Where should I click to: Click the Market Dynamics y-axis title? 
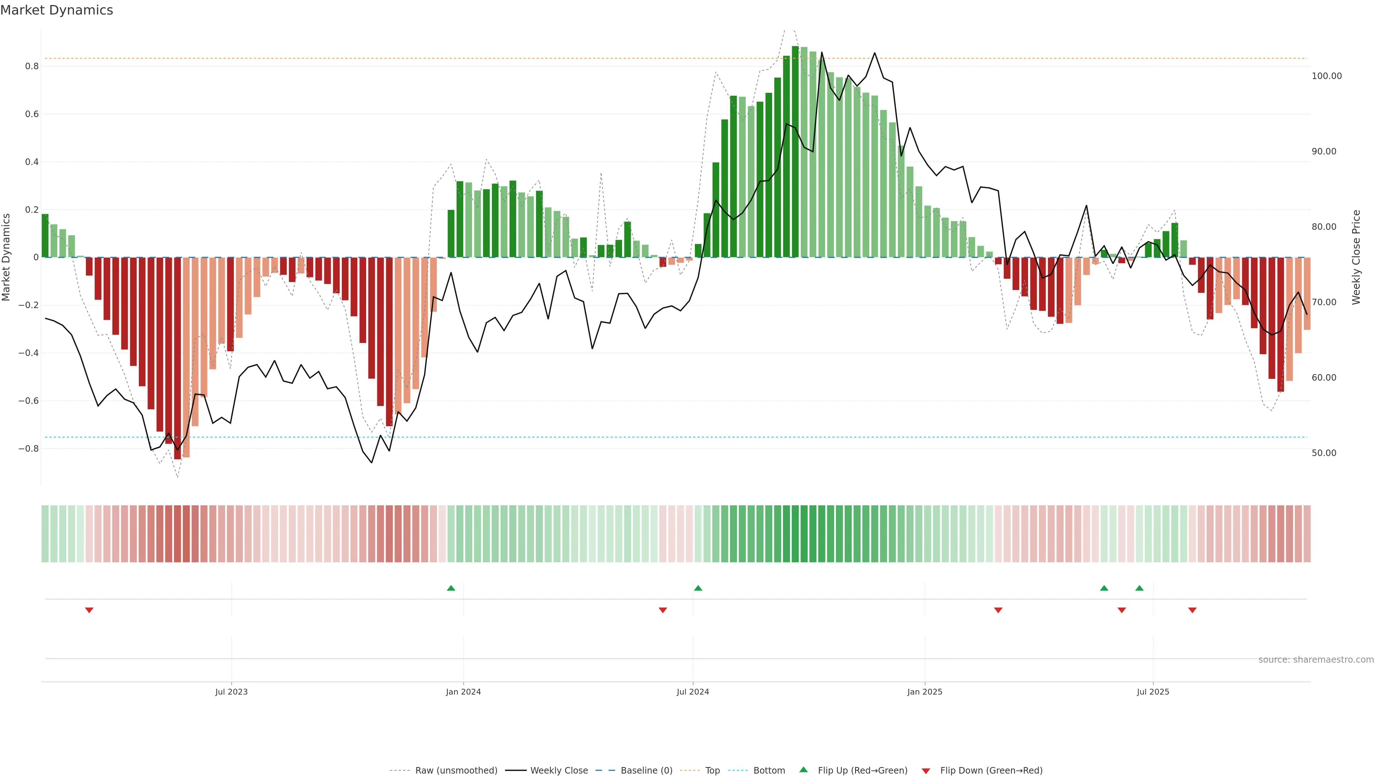point(7,257)
